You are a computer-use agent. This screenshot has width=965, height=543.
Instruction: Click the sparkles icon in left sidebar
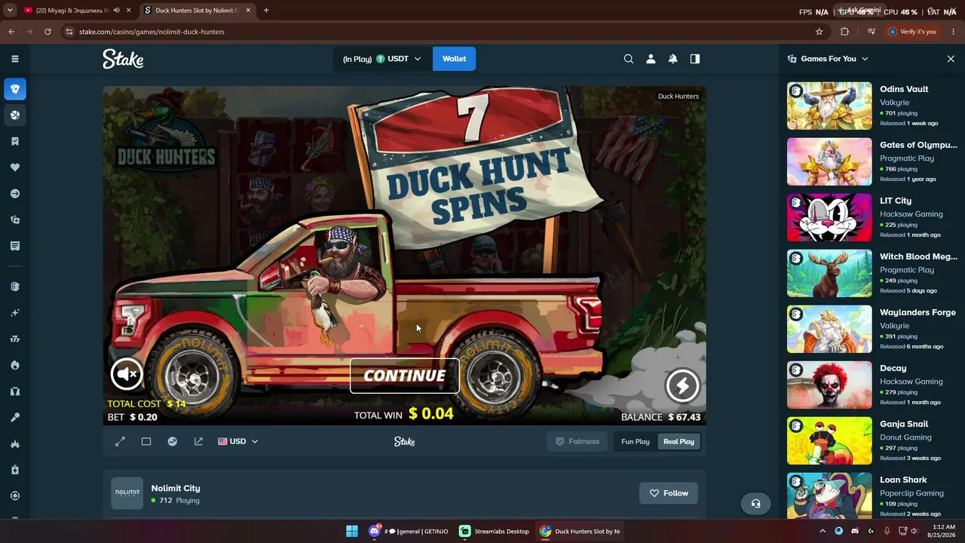(15, 313)
